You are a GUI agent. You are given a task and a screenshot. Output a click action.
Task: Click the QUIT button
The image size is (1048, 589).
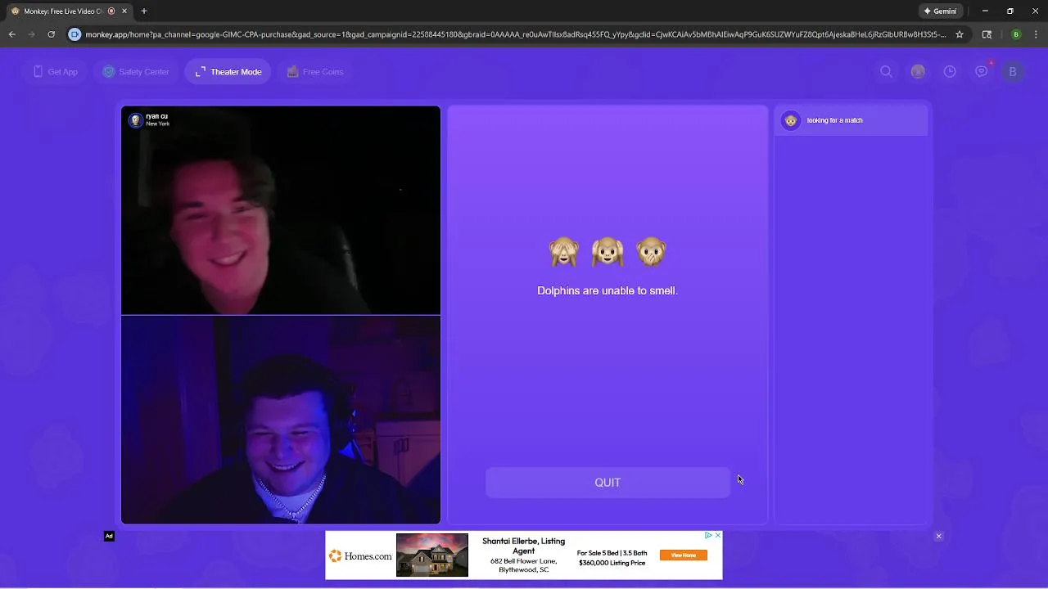[608, 483]
